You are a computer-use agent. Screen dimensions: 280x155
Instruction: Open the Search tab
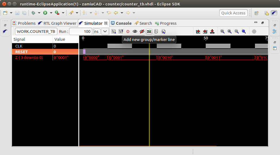tap(143, 23)
